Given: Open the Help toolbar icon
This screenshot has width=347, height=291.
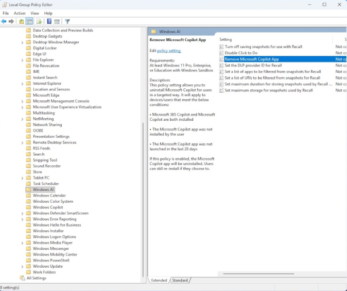Looking at the screenshot, I should coord(49,21).
